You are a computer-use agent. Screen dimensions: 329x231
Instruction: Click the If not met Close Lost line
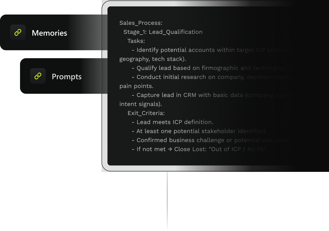pyautogui.click(x=199, y=149)
